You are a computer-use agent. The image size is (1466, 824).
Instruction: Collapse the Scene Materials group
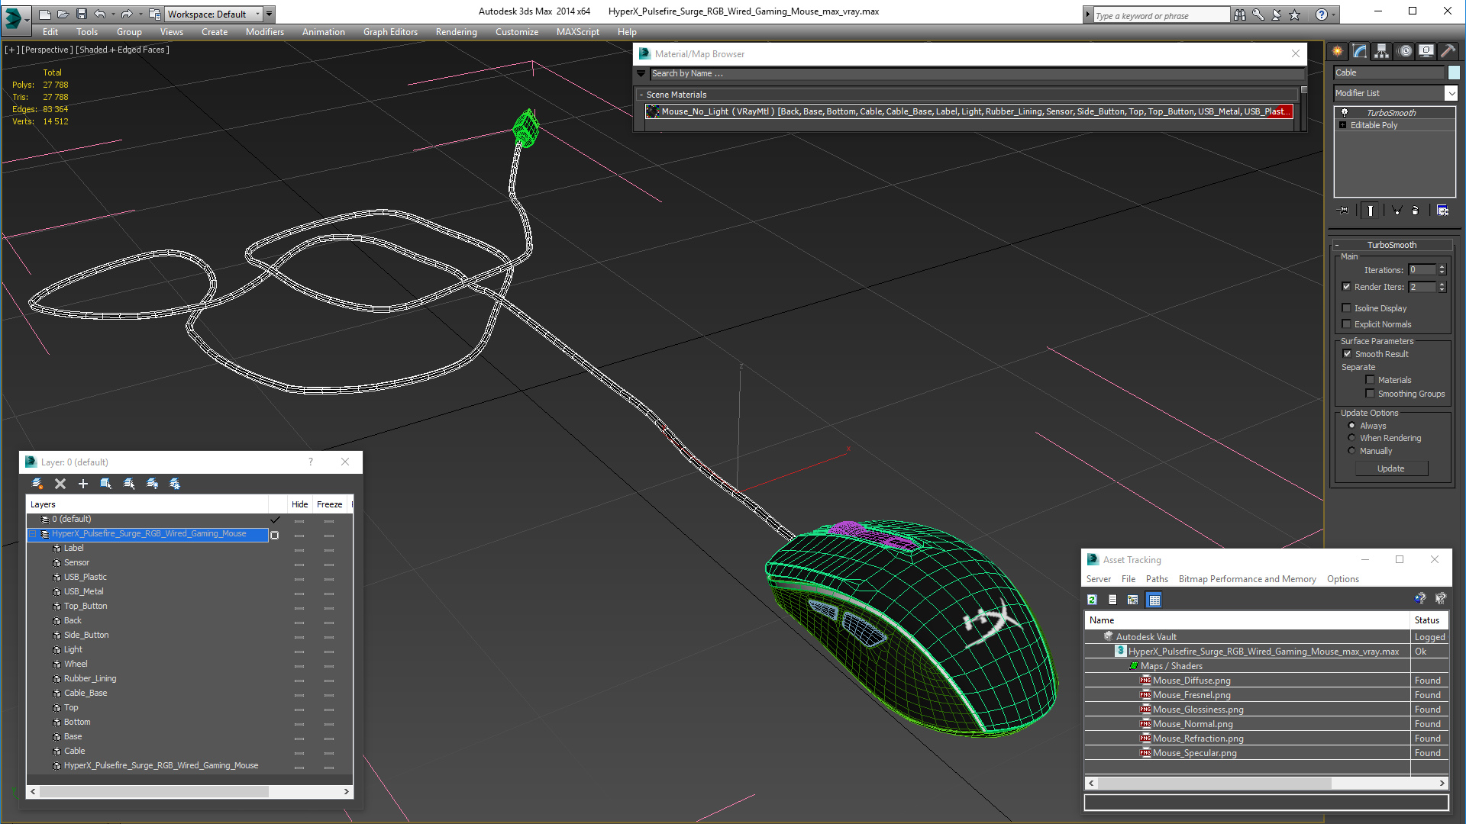click(x=641, y=95)
